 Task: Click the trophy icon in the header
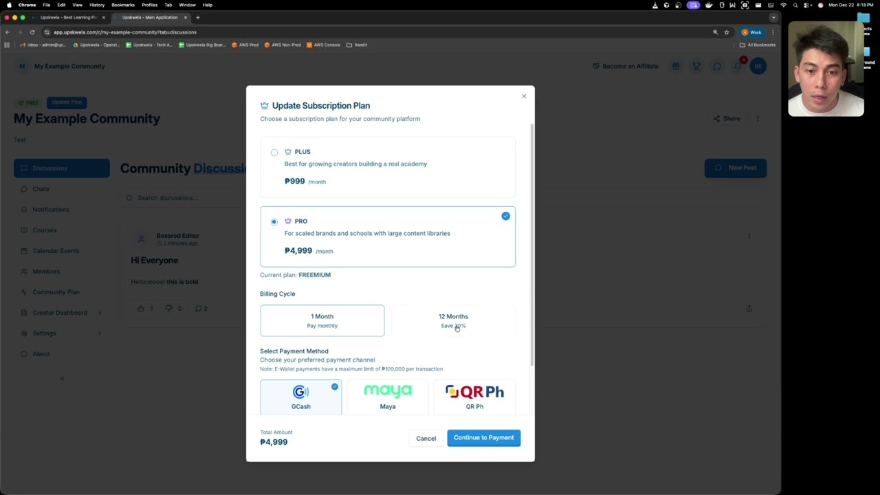pyautogui.click(x=696, y=66)
